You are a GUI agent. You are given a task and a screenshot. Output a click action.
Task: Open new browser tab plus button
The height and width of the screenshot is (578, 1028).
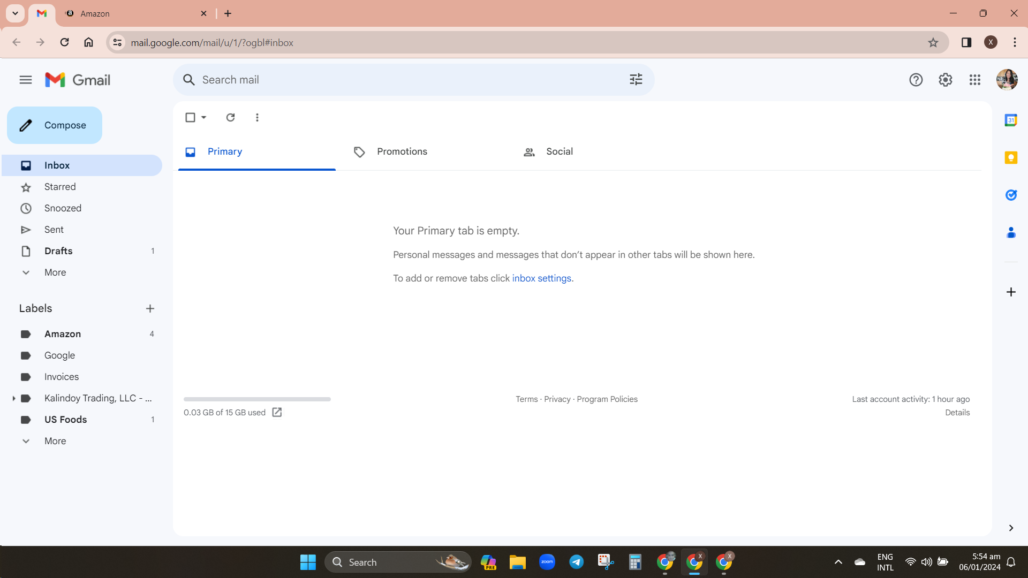(x=228, y=13)
